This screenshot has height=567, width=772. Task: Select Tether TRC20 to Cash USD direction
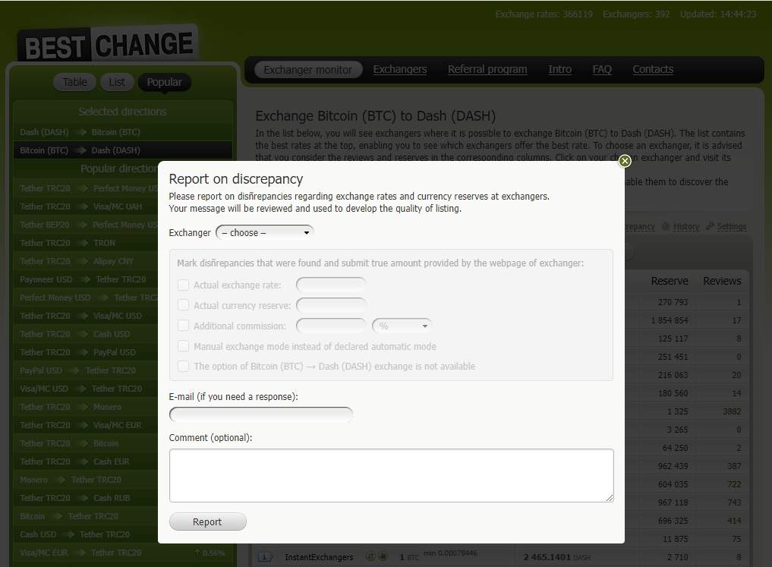point(87,334)
